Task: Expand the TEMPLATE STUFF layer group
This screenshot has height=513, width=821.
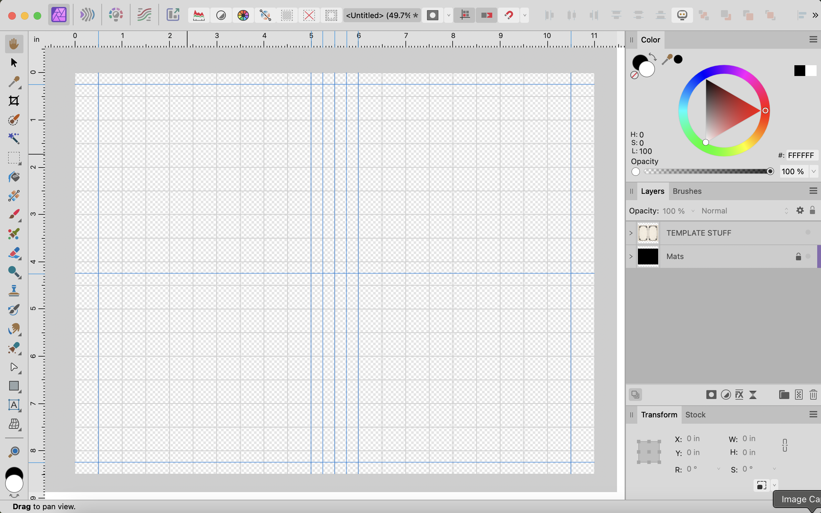Action: pos(631,233)
